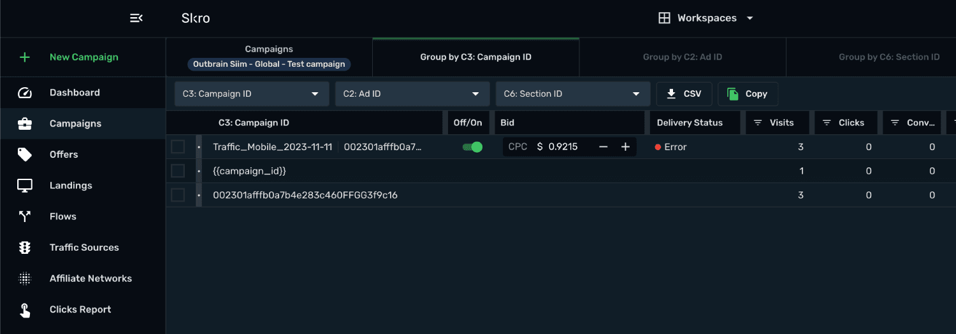This screenshot has width=956, height=334.
Task: Click the filter icon beside Conv... header
Action: click(x=895, y=123)
